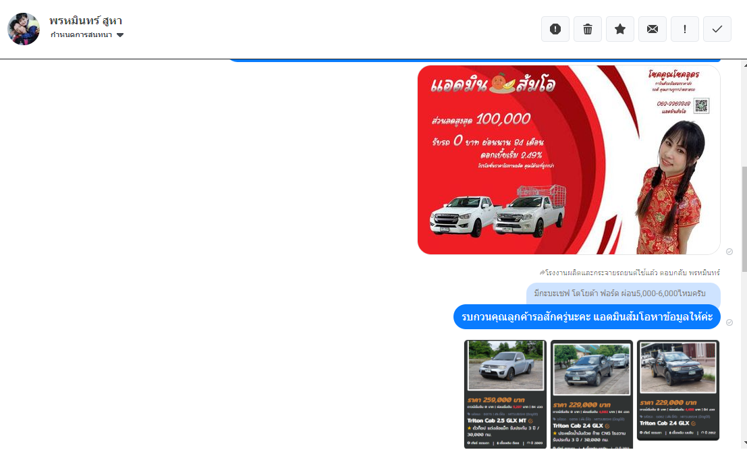Click the scrollbar down arrow
Screen dimensions: 747x452
(x=744, y=443)
